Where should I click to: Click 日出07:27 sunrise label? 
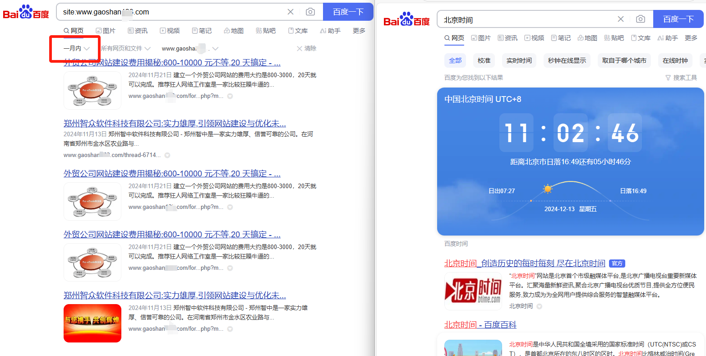[x=502, y=191]
